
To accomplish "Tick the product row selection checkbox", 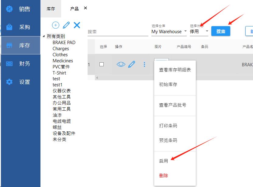I will coord(102,64).
